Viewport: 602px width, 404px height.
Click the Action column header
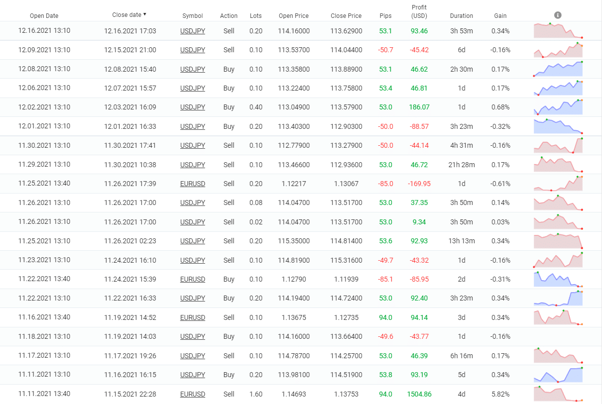coord(229,16)
